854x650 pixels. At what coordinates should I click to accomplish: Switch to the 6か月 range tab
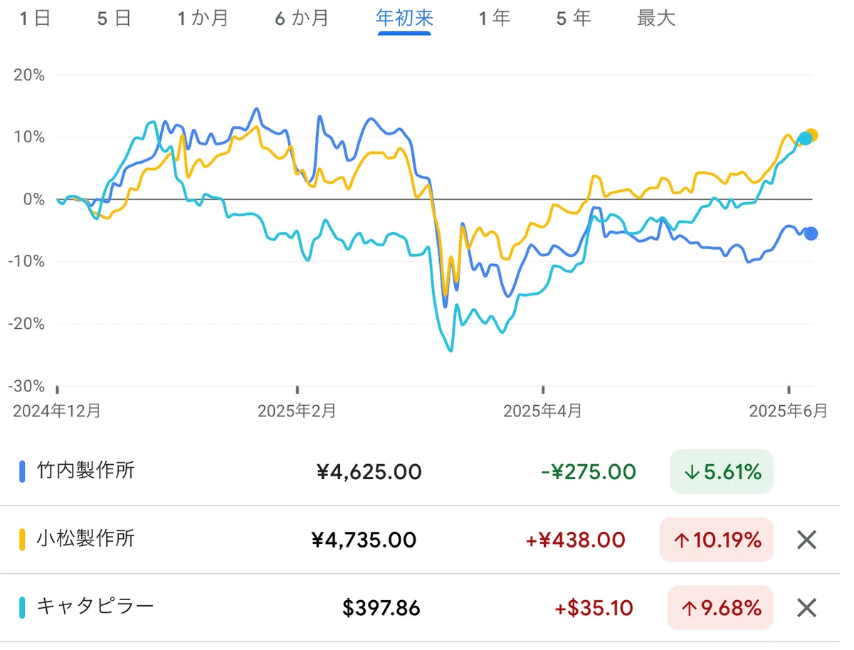point(302,19)
